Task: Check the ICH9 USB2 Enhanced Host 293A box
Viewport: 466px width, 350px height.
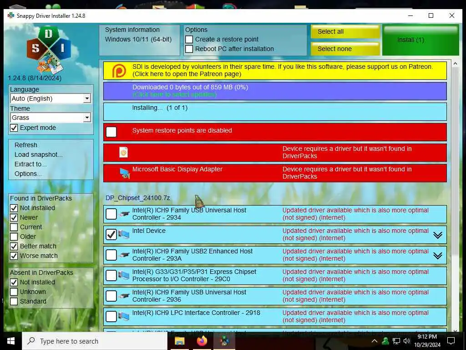Action: (111, 255)
